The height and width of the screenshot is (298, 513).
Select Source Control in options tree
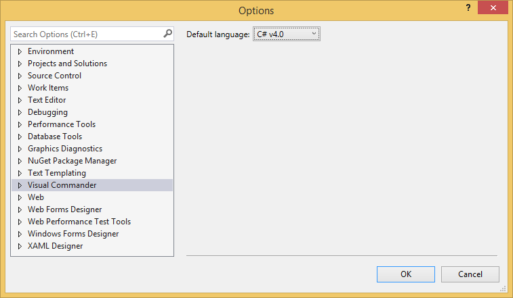click(54, 76)
